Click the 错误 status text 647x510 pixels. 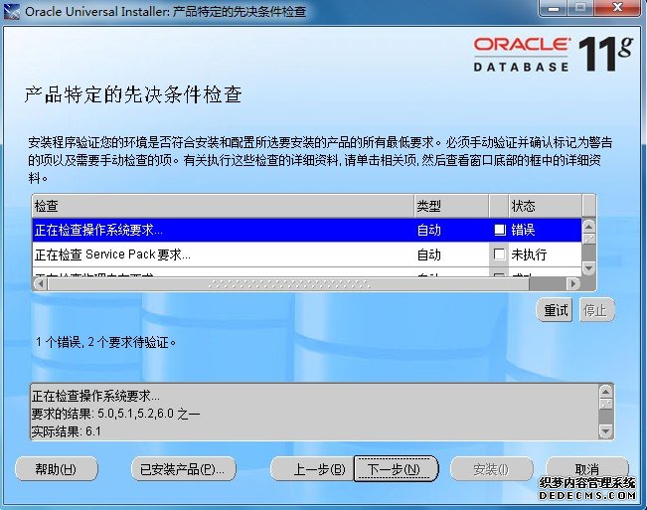(x=523, y=230)
